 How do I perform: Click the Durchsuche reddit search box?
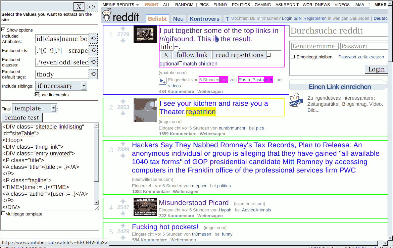click(338, 31)
